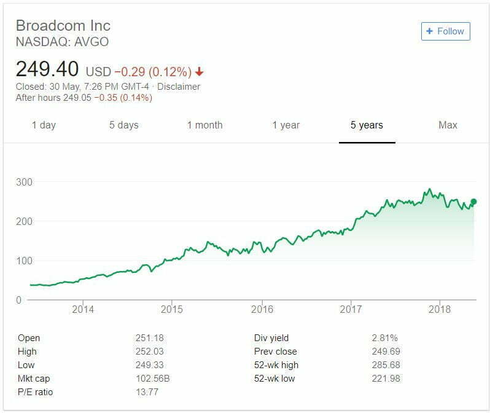Image resolution: width=490 pixels, height=413 pixels.
Task: Click the plus icon in Follow
Action: coord(430,31)
